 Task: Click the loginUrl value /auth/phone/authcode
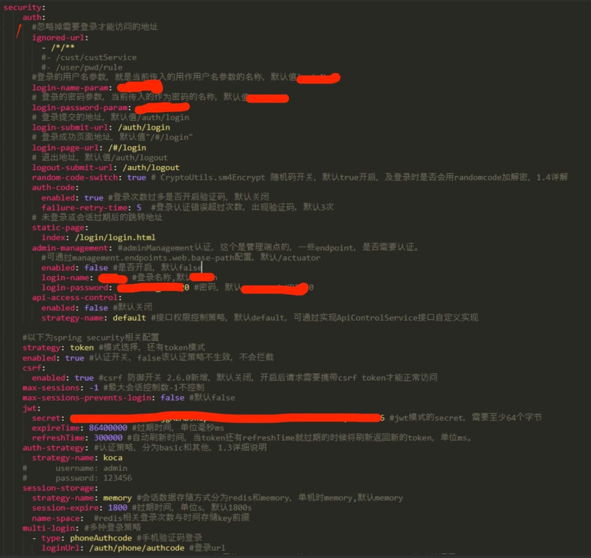point(136,548)
